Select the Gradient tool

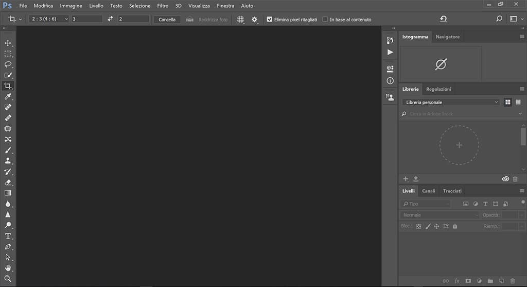(8, 193)
